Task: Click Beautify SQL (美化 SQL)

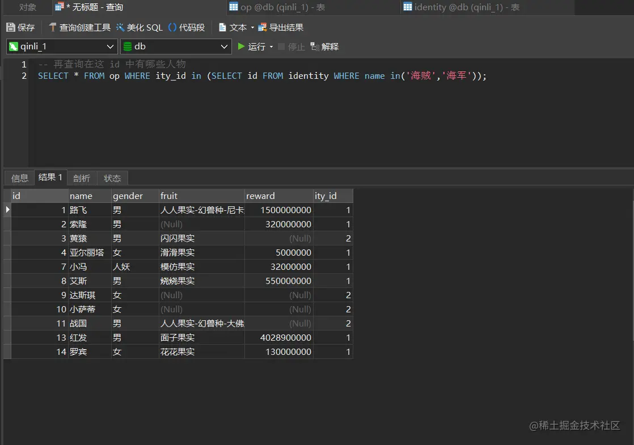Action: point(139,27)
